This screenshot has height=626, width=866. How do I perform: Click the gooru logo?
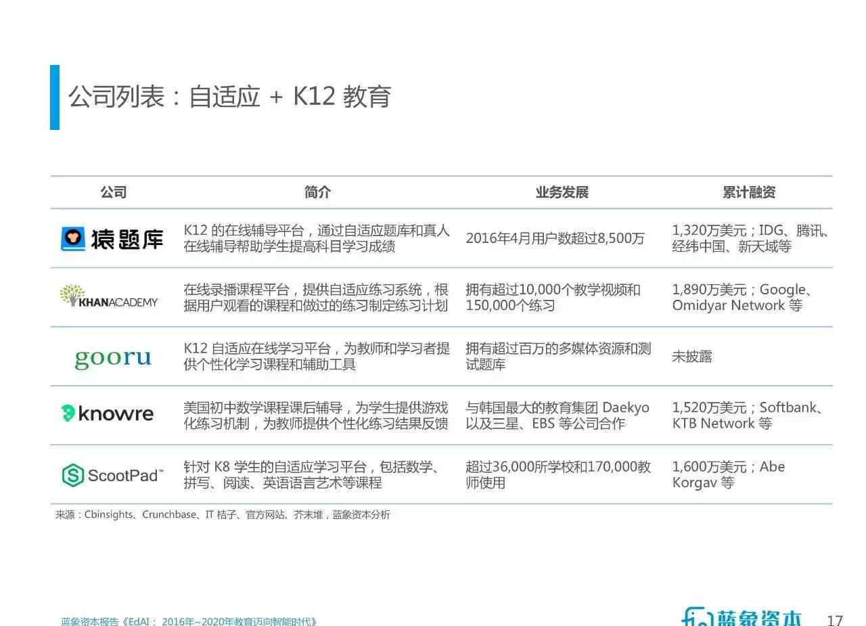112,357
